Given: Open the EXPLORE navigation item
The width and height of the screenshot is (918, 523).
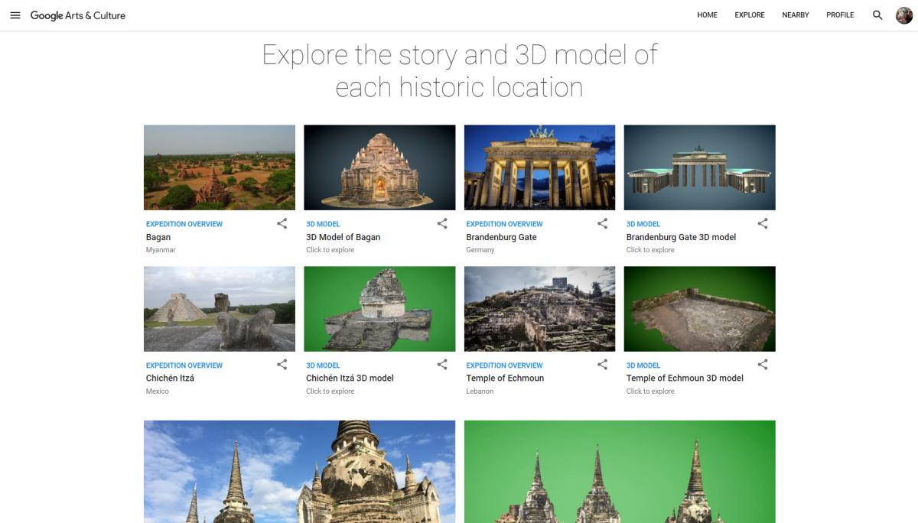Looking at the screenshot, I should coord(750,15).
